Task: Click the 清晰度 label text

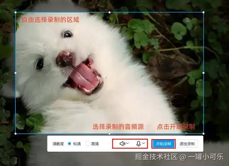Action: 58,144
